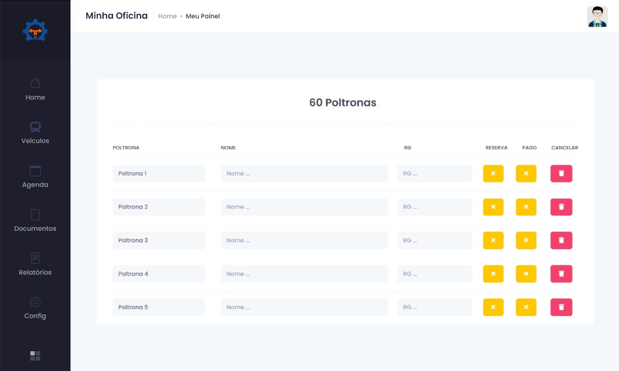Click the RG column header
Image resolution: width=619 pixels, height=371 pixels.
(x=407, y=148)
